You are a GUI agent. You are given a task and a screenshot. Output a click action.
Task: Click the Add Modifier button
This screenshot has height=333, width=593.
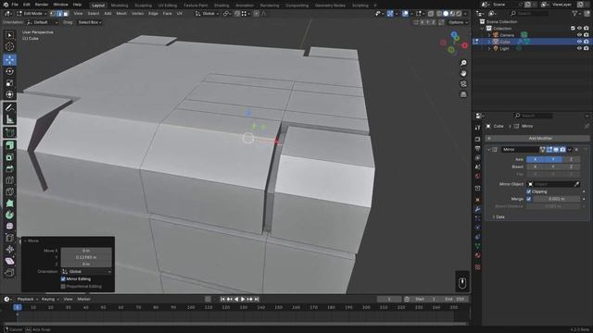(537, 138)
